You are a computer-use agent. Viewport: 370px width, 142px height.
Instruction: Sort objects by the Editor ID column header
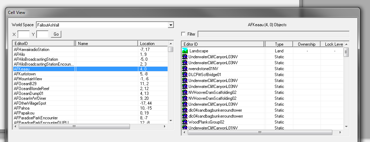(223, 44)
